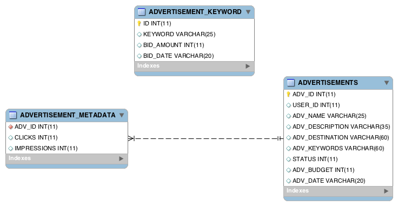This screenshot has height=206, width=398.
Task: Select the dashed relationship line between the tables
Action: (x=205, y=138)
